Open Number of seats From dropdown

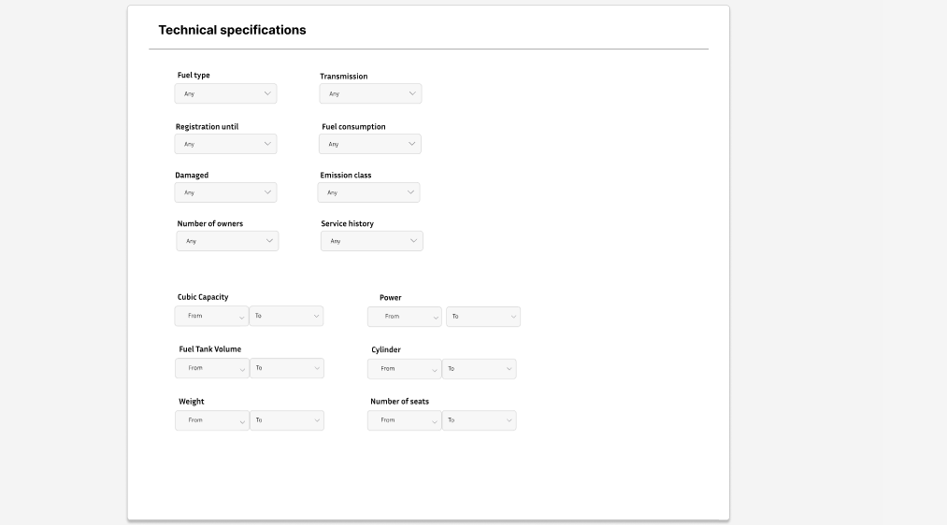(x=404, y=420)
